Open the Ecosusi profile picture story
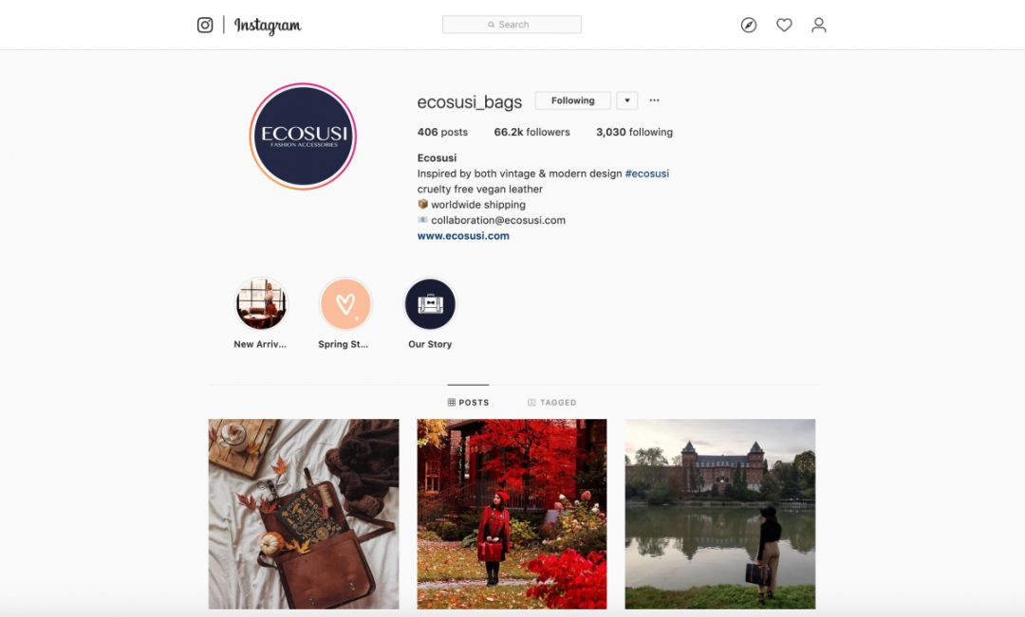The image size is (1025, 617). (303, 136)
